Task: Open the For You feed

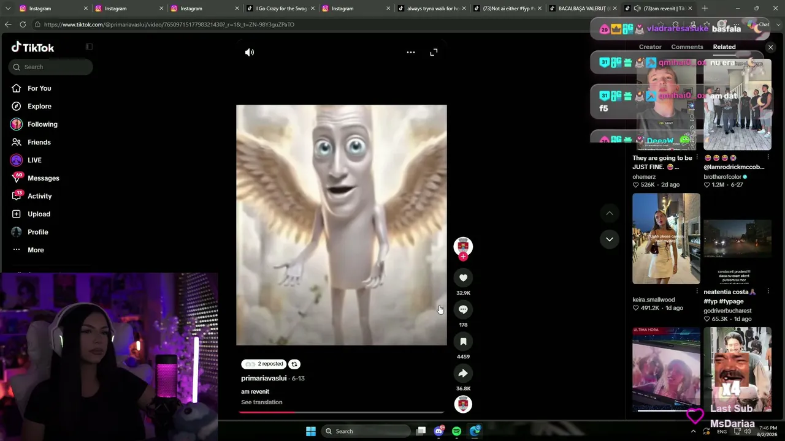Action: 39,88
